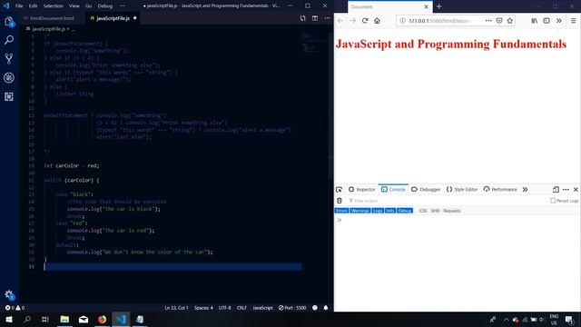Click the feedback smiley in the status bar
The width and height of the screenshot is (581, 327).
315,308
